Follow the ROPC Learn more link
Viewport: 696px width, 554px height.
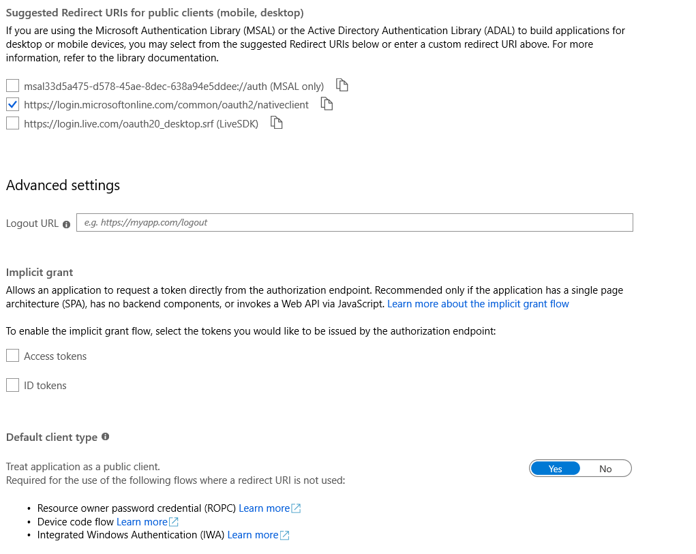click(x=263, y=508)
